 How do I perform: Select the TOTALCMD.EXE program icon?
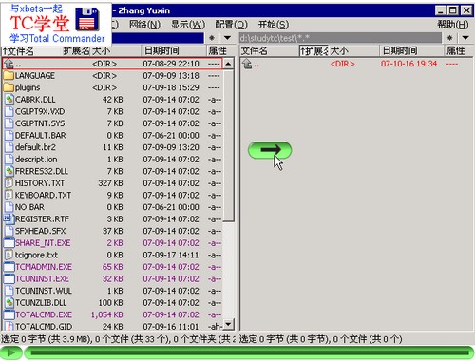click(9, 314)
